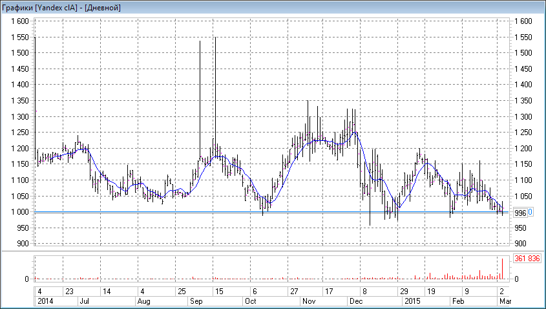
Task: Click the red volume value 361 836
Action: [527, 259]
